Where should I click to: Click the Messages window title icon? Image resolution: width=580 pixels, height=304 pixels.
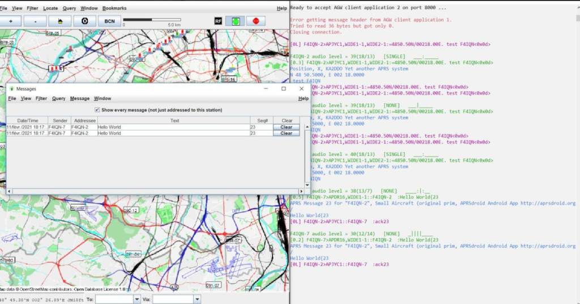click(x=11, y=89)
